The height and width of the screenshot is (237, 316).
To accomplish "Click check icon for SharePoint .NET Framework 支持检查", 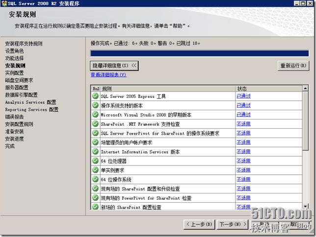I will [95, 124].
